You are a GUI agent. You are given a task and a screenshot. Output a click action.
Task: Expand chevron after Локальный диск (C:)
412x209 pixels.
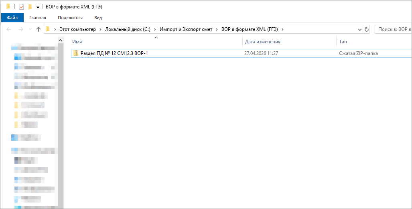pos(155,29)
